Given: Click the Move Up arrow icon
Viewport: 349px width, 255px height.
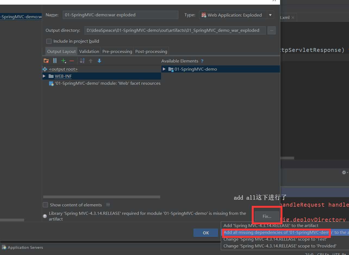Looking at the screenshot, I should point(91,61).
